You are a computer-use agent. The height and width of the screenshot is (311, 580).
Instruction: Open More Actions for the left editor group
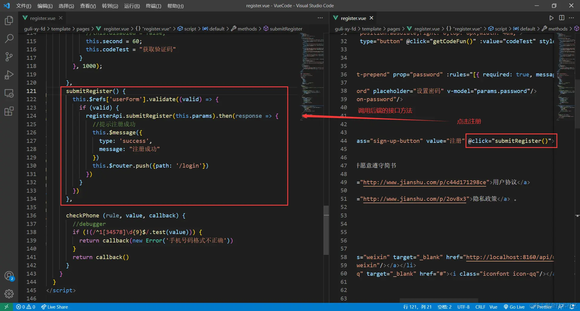coord(320,18)
